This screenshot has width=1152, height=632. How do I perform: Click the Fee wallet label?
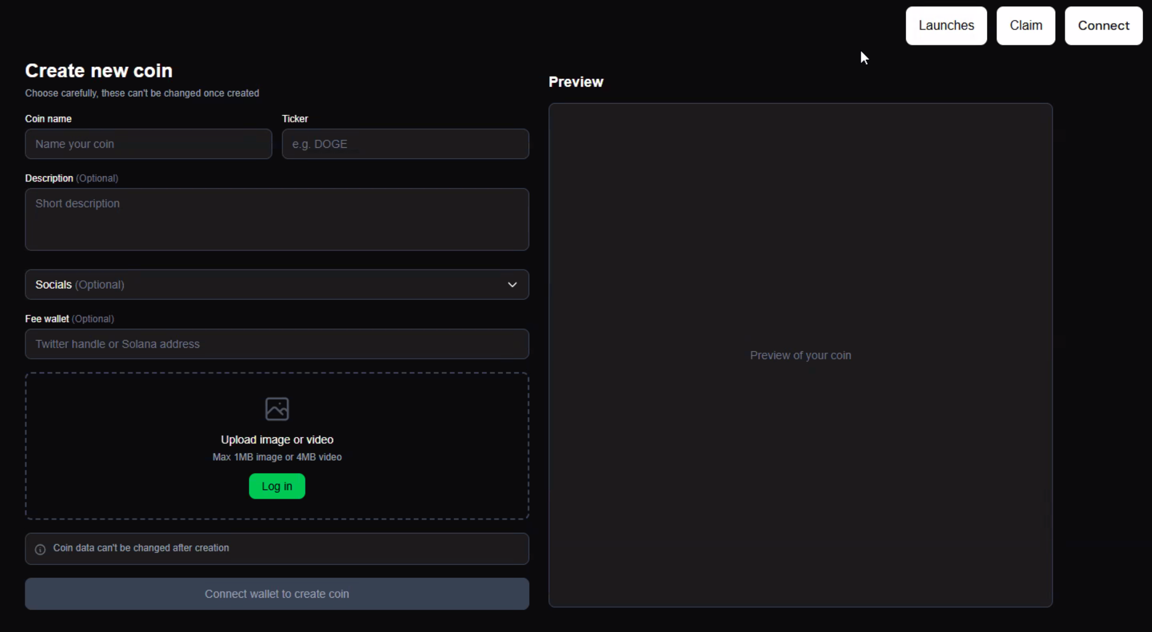tap(47, 319)
